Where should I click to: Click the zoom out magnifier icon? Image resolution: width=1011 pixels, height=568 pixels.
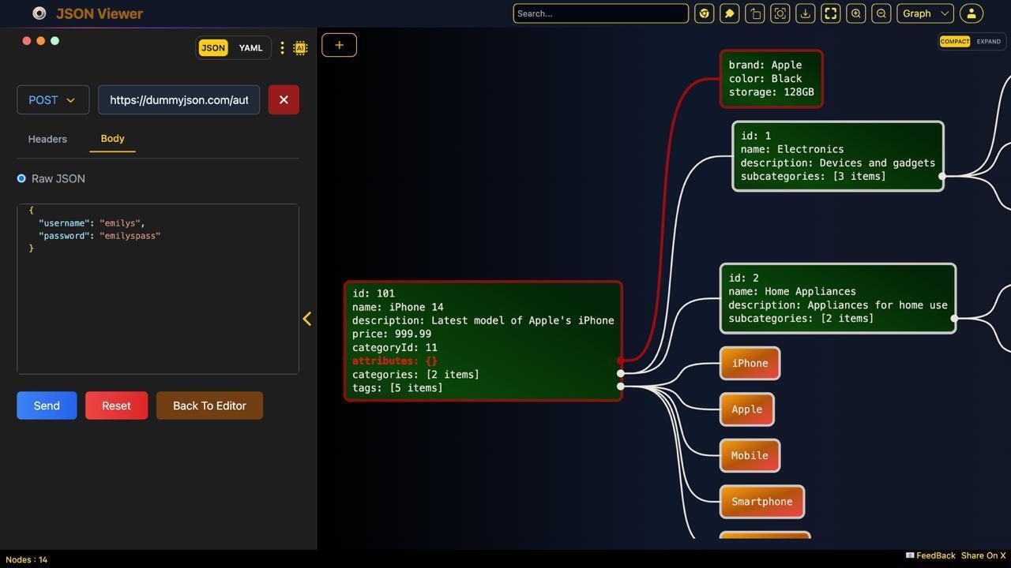pos(881,13)
